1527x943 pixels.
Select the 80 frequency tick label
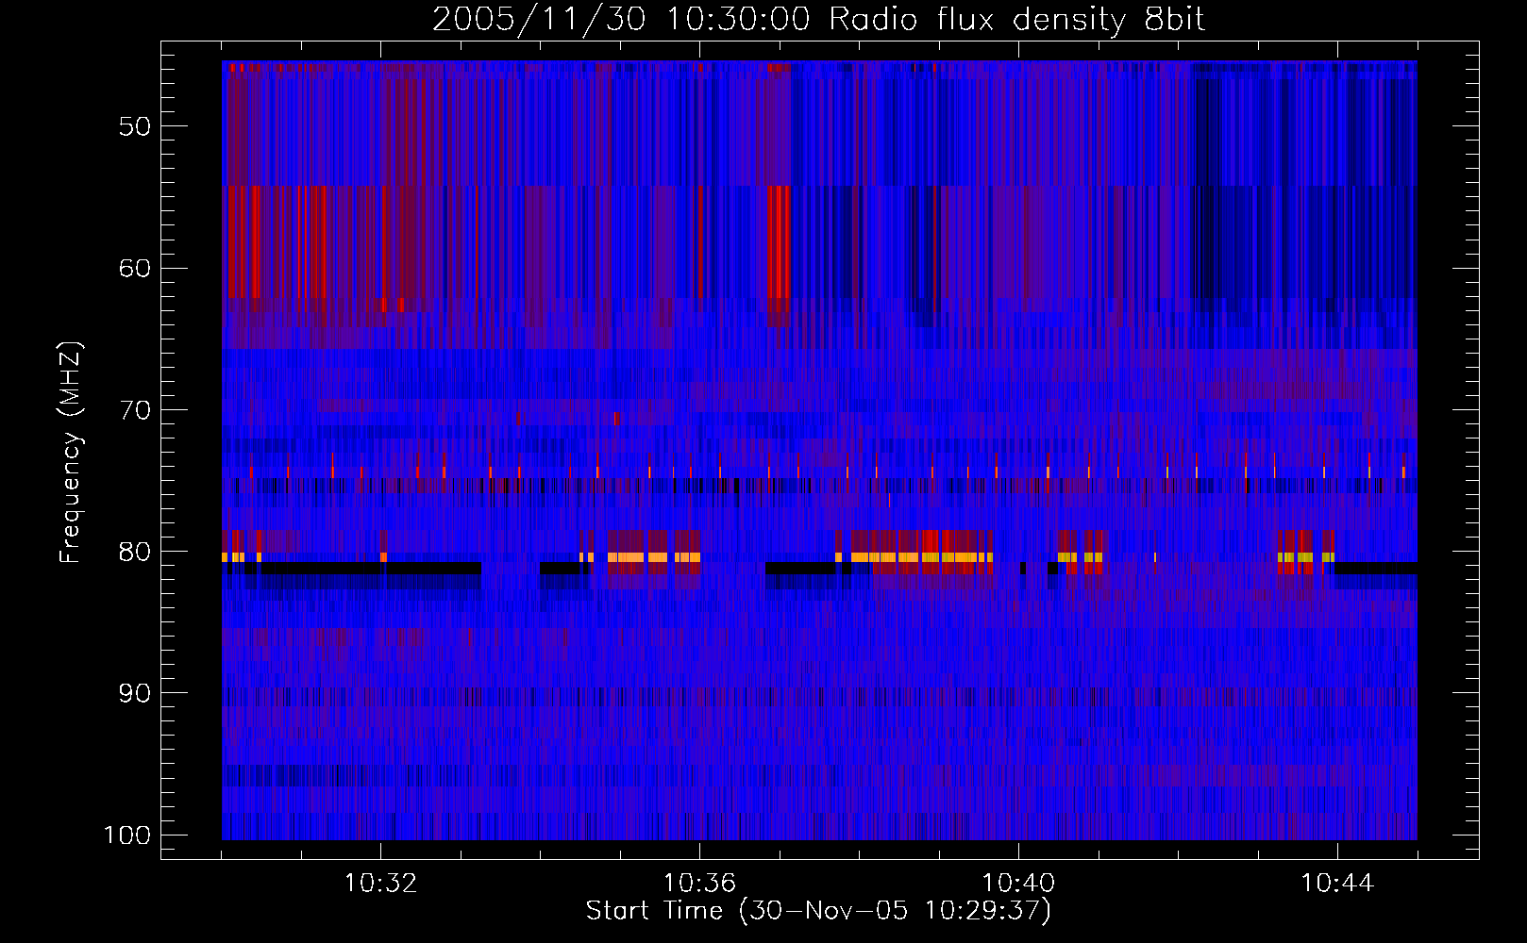pos(135,552)
